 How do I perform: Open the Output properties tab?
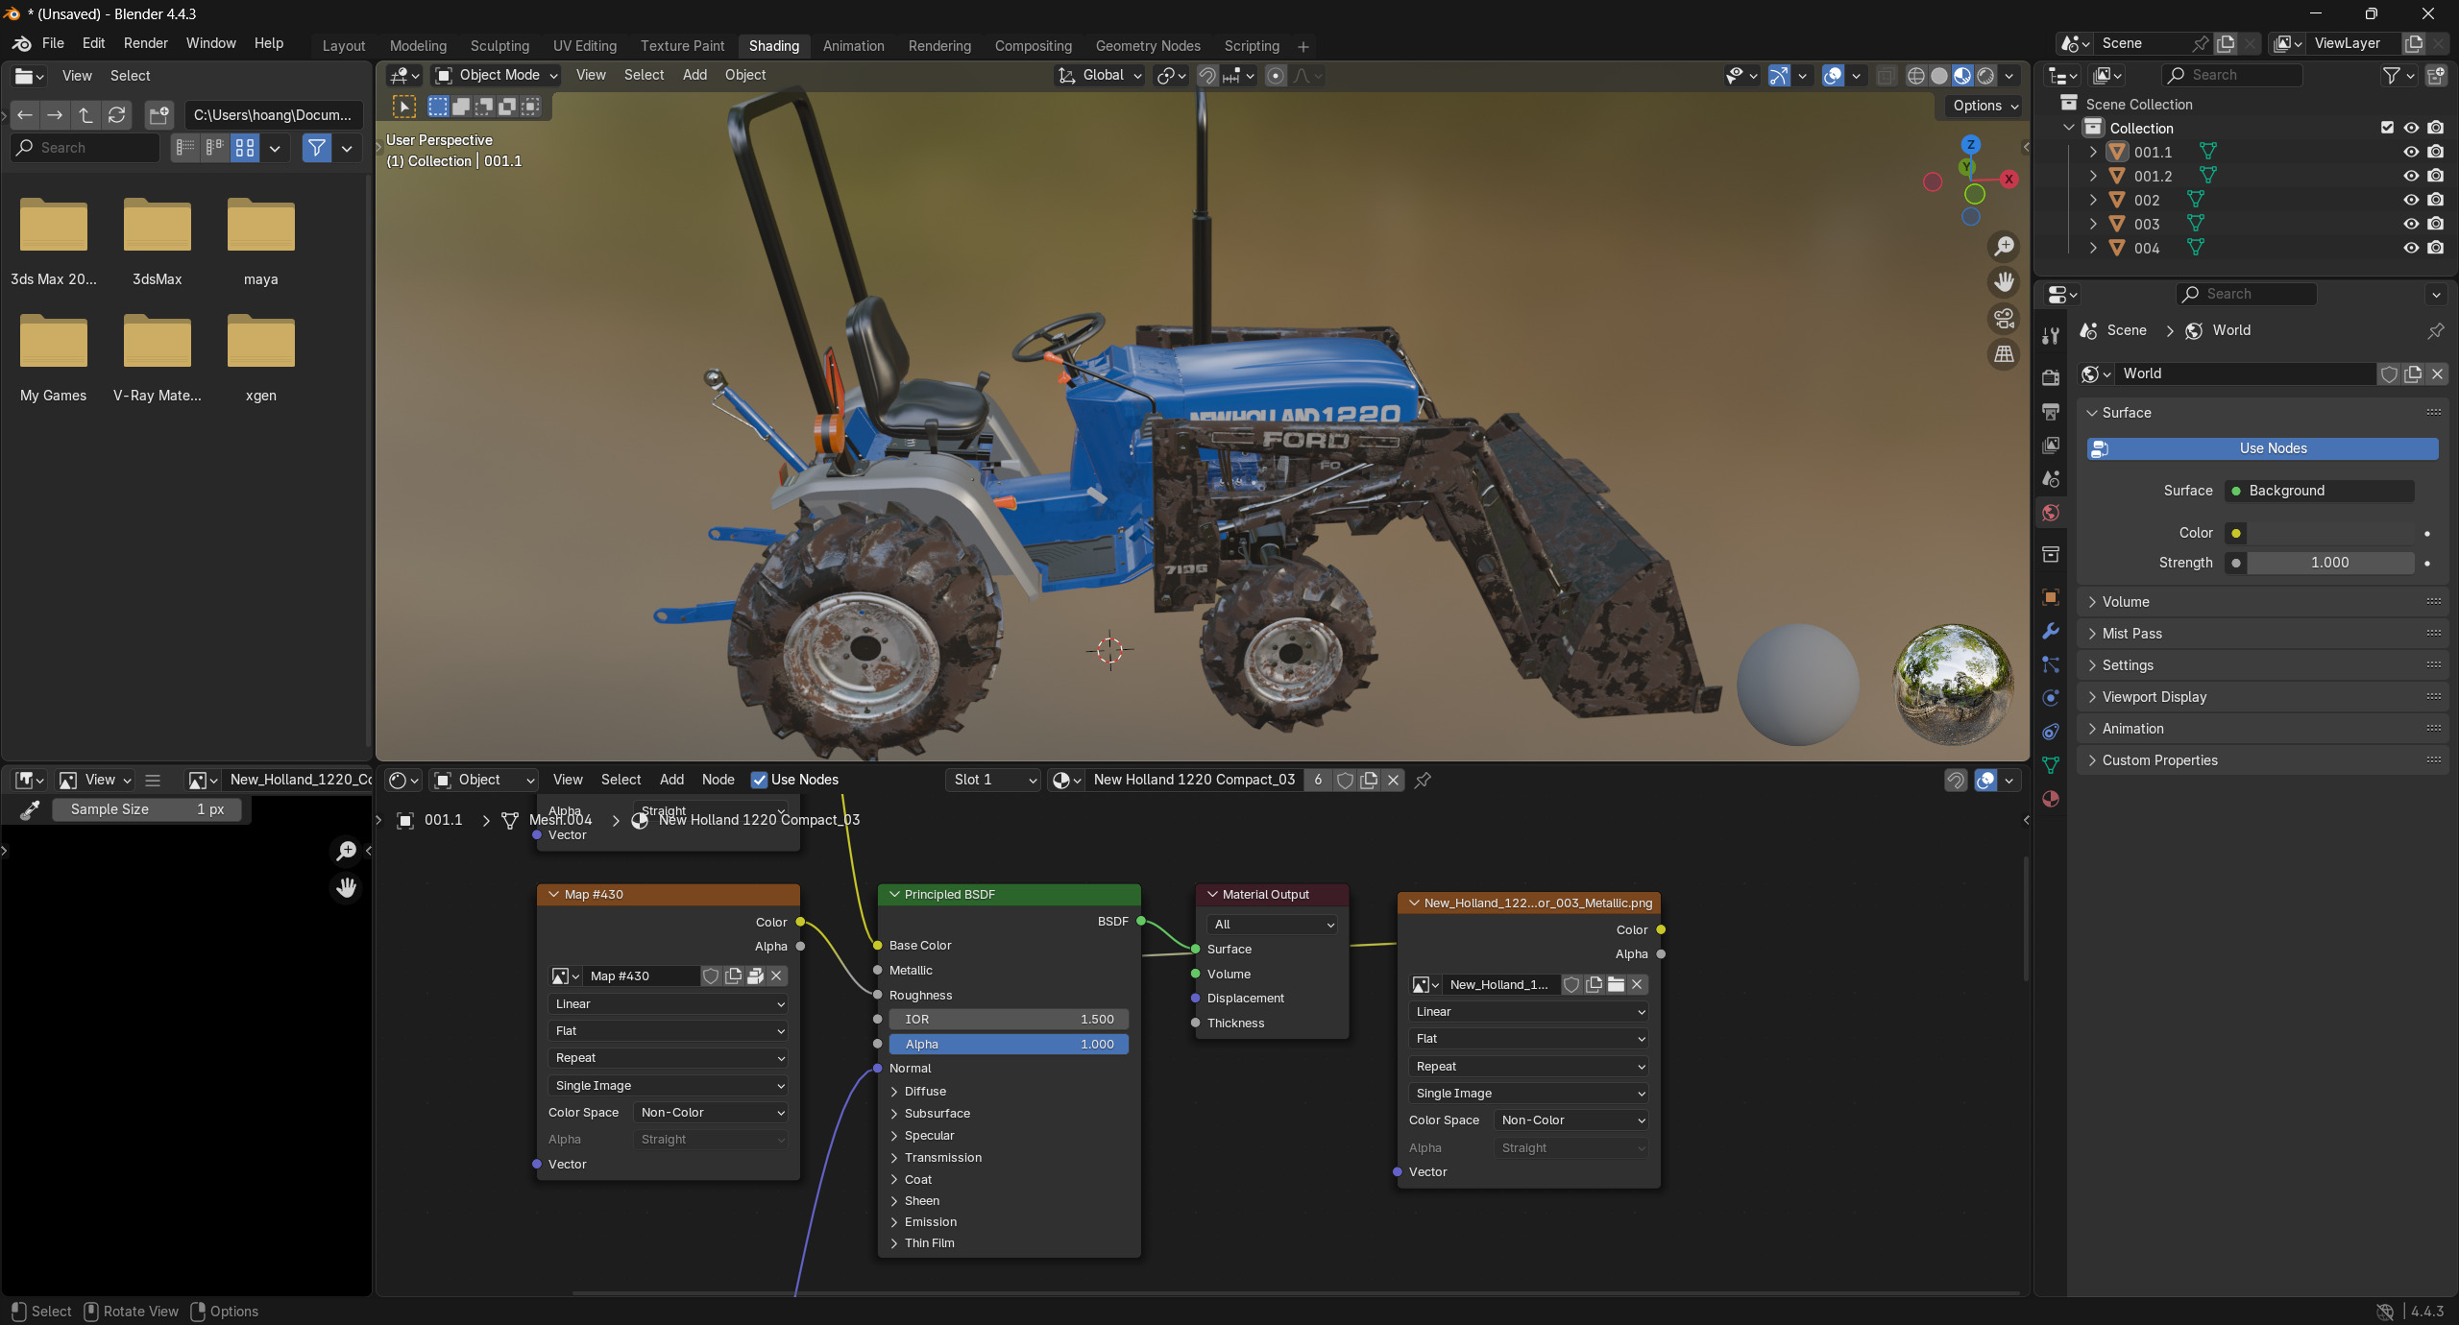tap(2051, 411)
